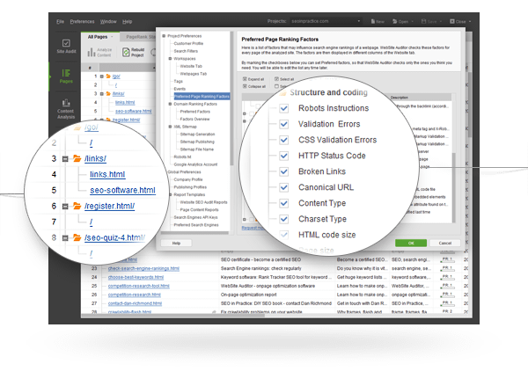Viewport: 528px width, 386px height.
Task: Toggle the Robots Instructions checkbox
Action: [284, 108]
